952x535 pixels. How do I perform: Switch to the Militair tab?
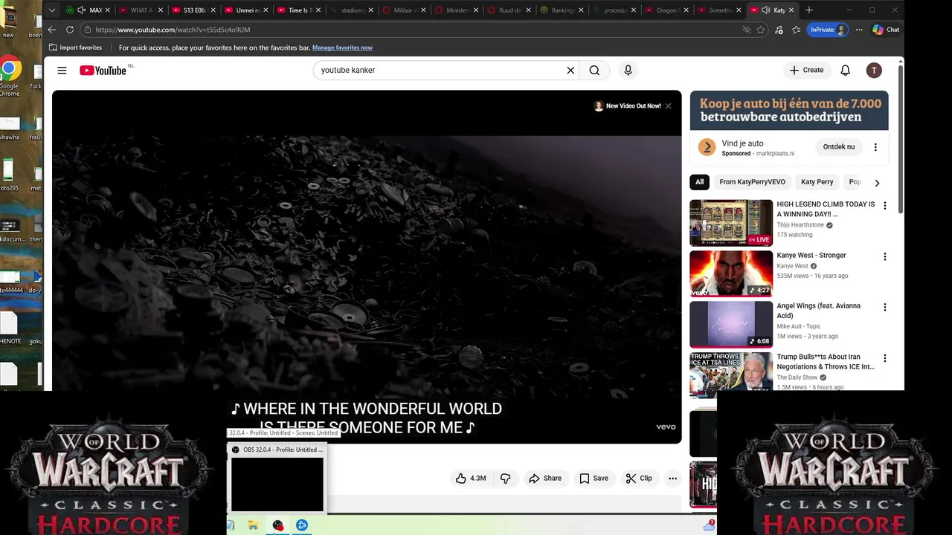(x=402, y=10)
